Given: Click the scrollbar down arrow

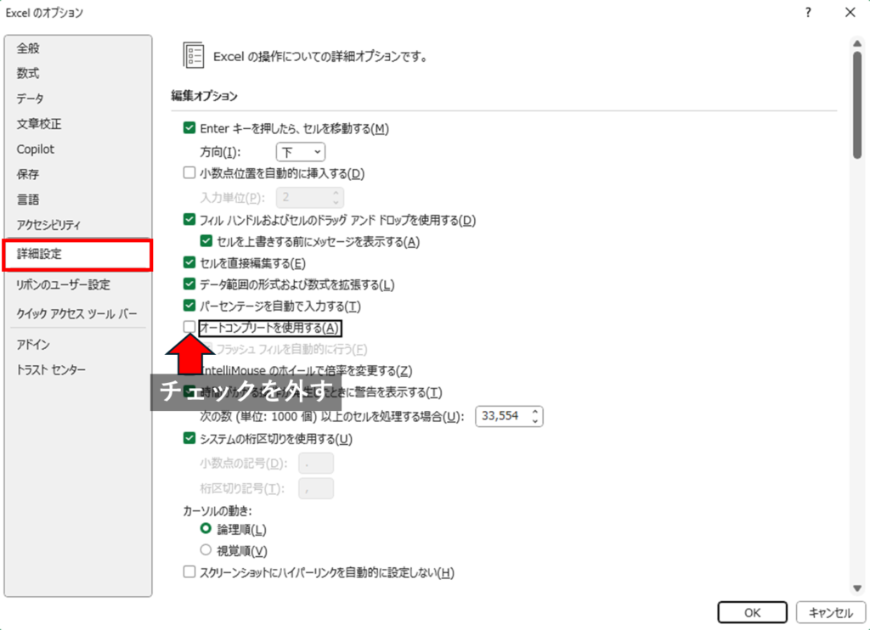Looking at the screenshot, I should (x=857, y=588).
